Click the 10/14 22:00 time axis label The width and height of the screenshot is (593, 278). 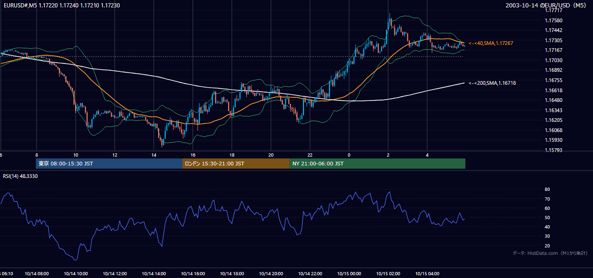[310, 274]
